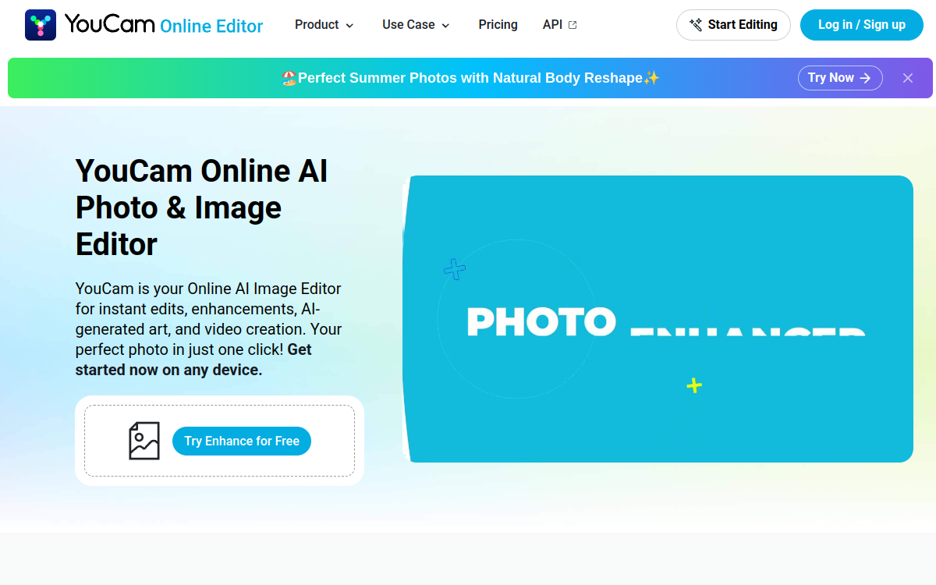
Task: Click Try Enhance for Free button
Action: pos(242,441)
